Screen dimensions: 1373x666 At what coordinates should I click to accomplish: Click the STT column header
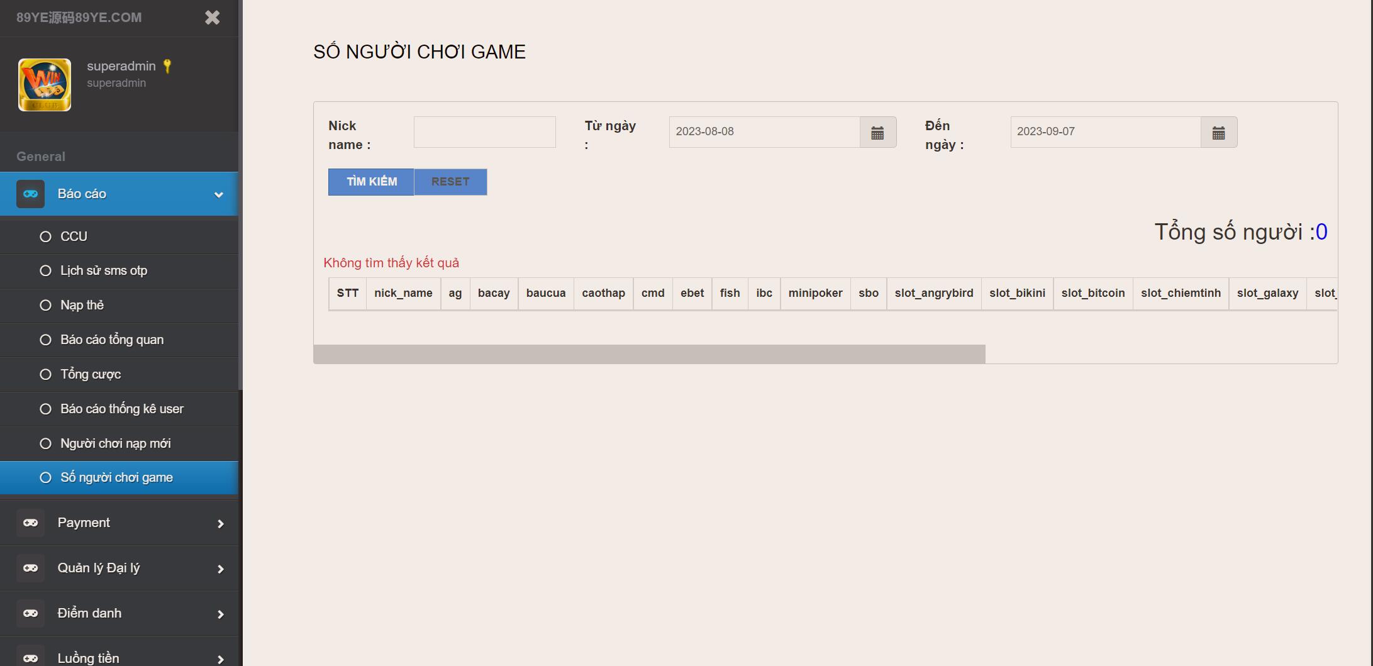point(348,294)
